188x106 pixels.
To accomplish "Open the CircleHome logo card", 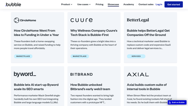I will [x=25, y=20].
